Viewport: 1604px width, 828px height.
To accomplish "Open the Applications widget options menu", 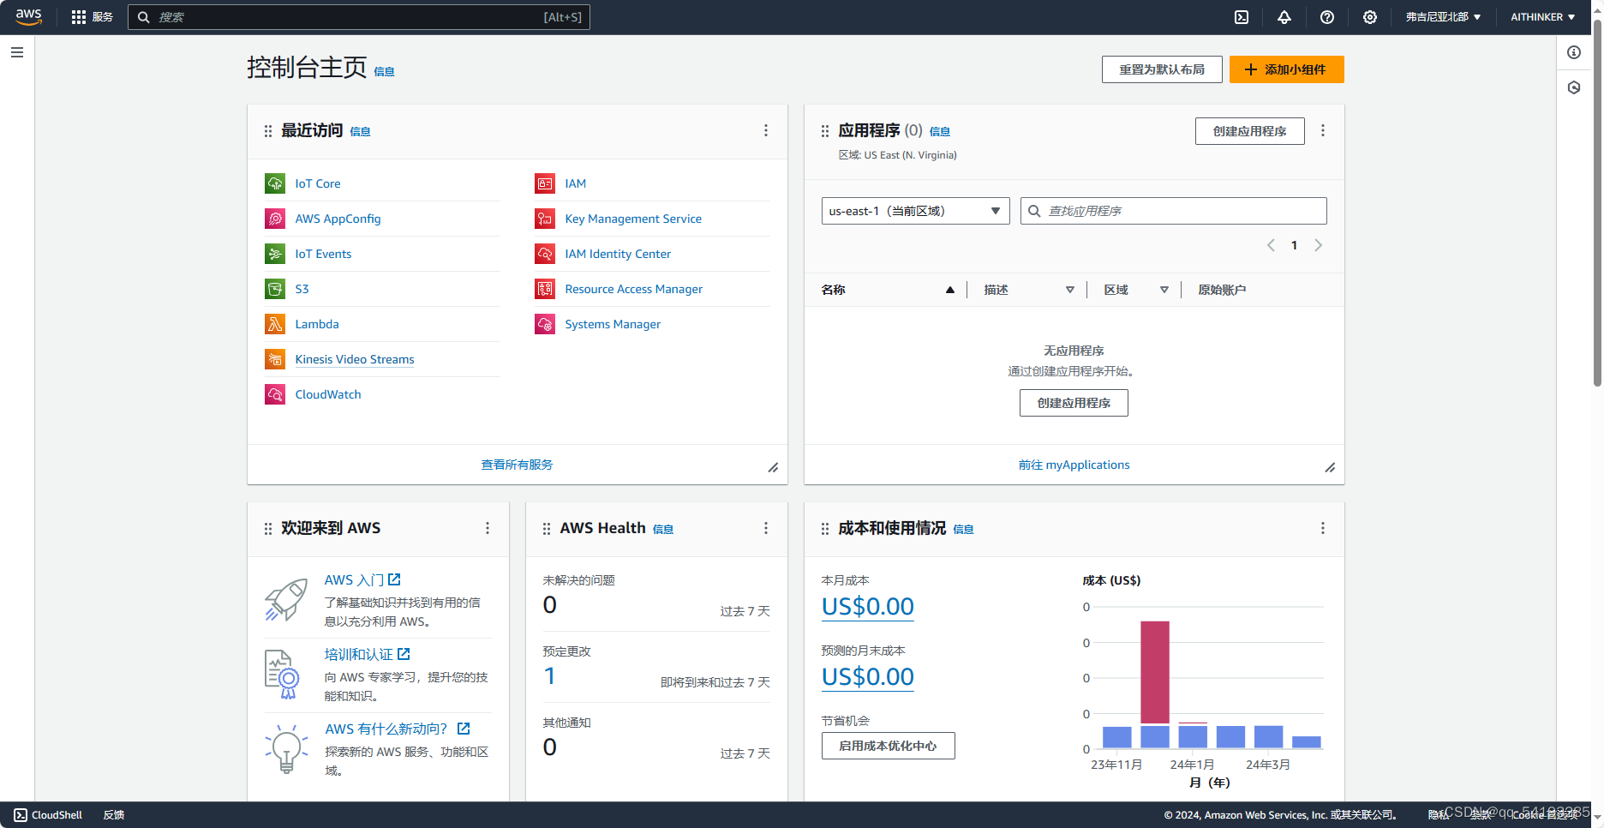I will 1323,130.
